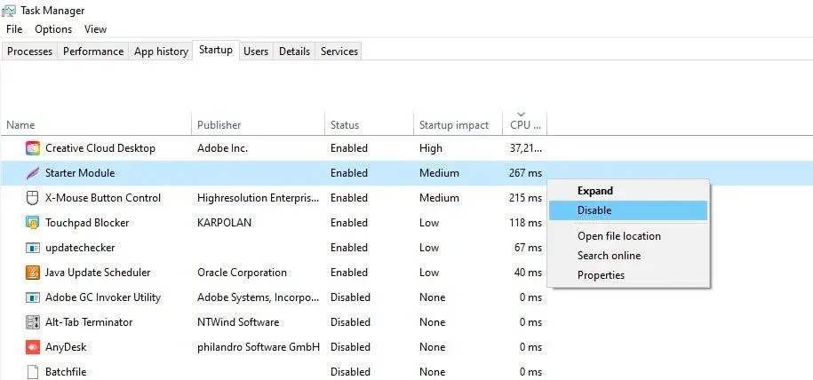Click the Batchfile document icon
This screenshot has height=380, width=813.
[x=33, y=372]
